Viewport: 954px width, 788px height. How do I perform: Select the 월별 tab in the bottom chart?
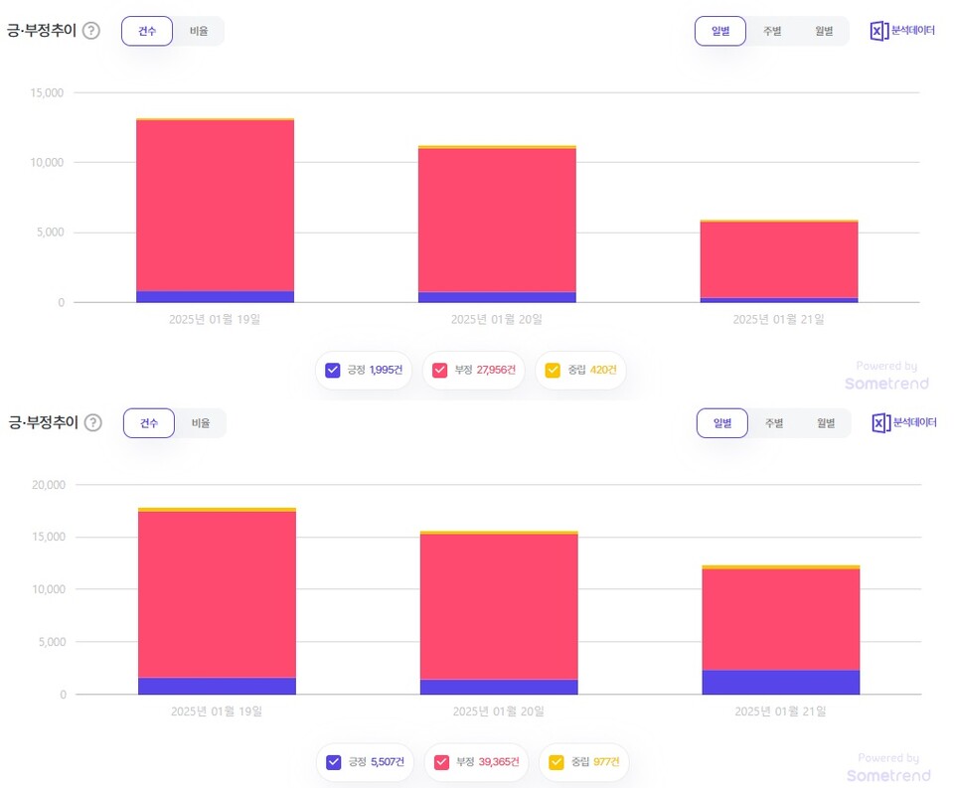(826, 423)
